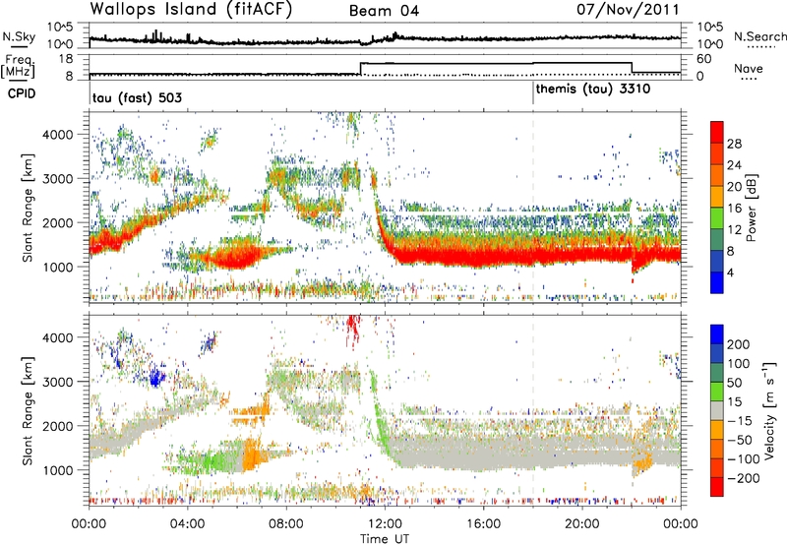Click the 'Nave' legend label
This screenshot has width=787, height=545.
pos(749,68)
